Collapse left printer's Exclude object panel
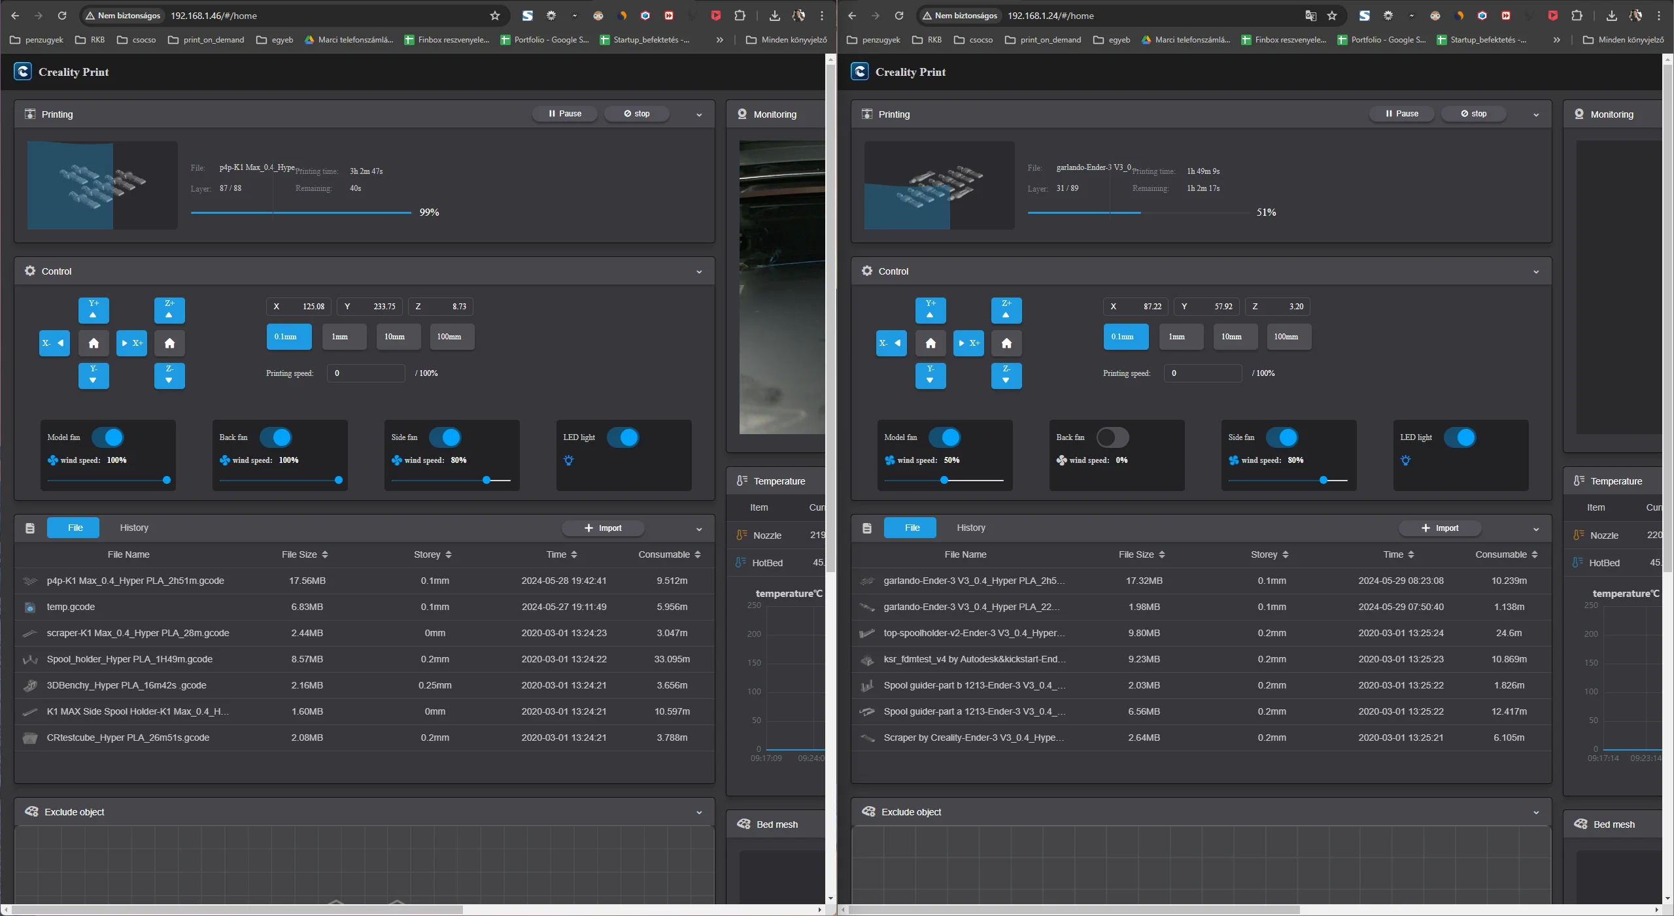1674x916 pixels. pos(699,812)
